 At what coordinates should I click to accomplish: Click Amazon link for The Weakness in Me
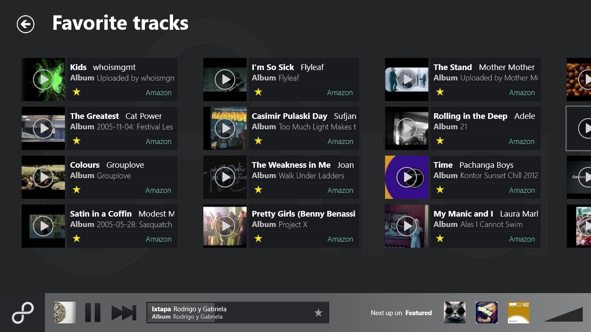tap(340, 190)
